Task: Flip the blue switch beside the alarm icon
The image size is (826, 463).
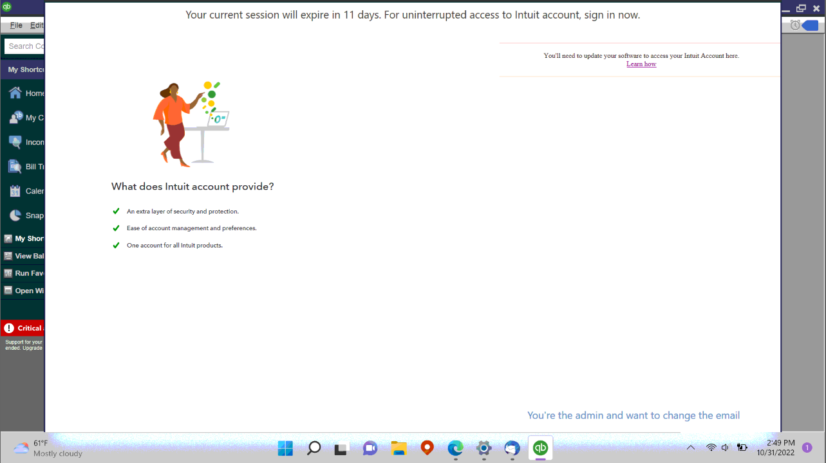Action: 811,25
